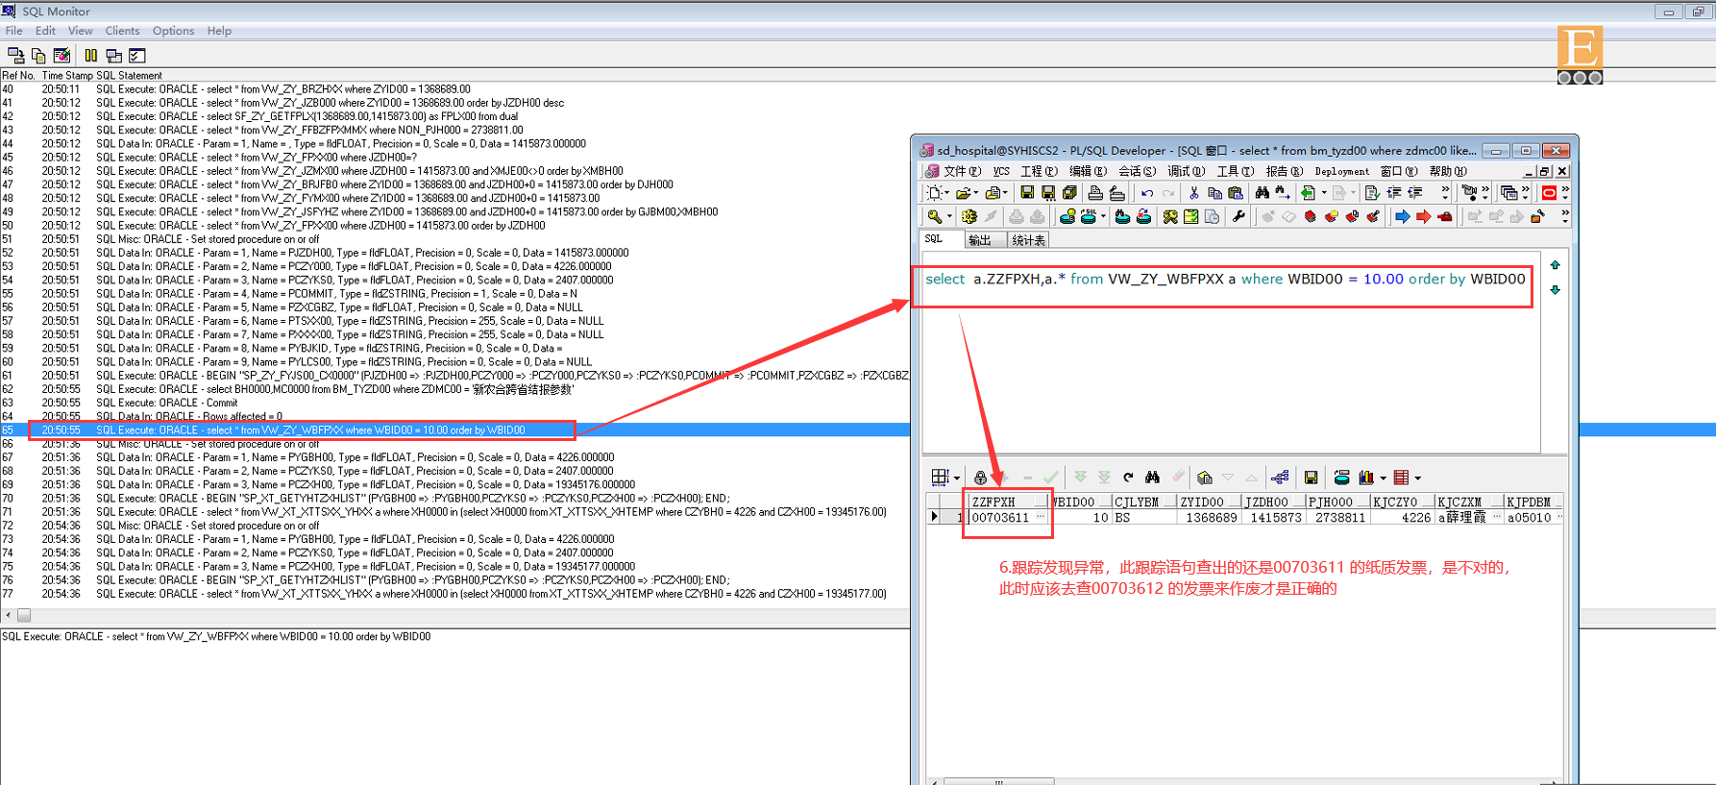Click the Open folder icon in PL/SQL Developer
Viewport: 1716px width, 785px height.
click(x=962, y=193)
